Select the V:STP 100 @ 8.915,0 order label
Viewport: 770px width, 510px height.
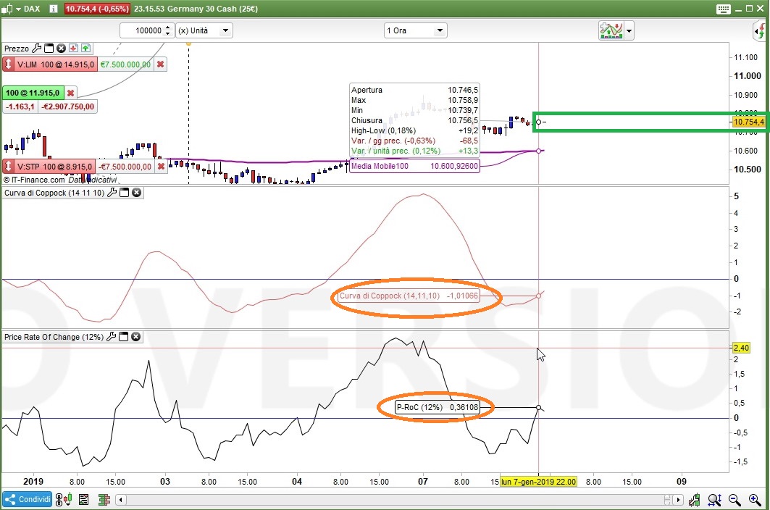pos(54,167)
